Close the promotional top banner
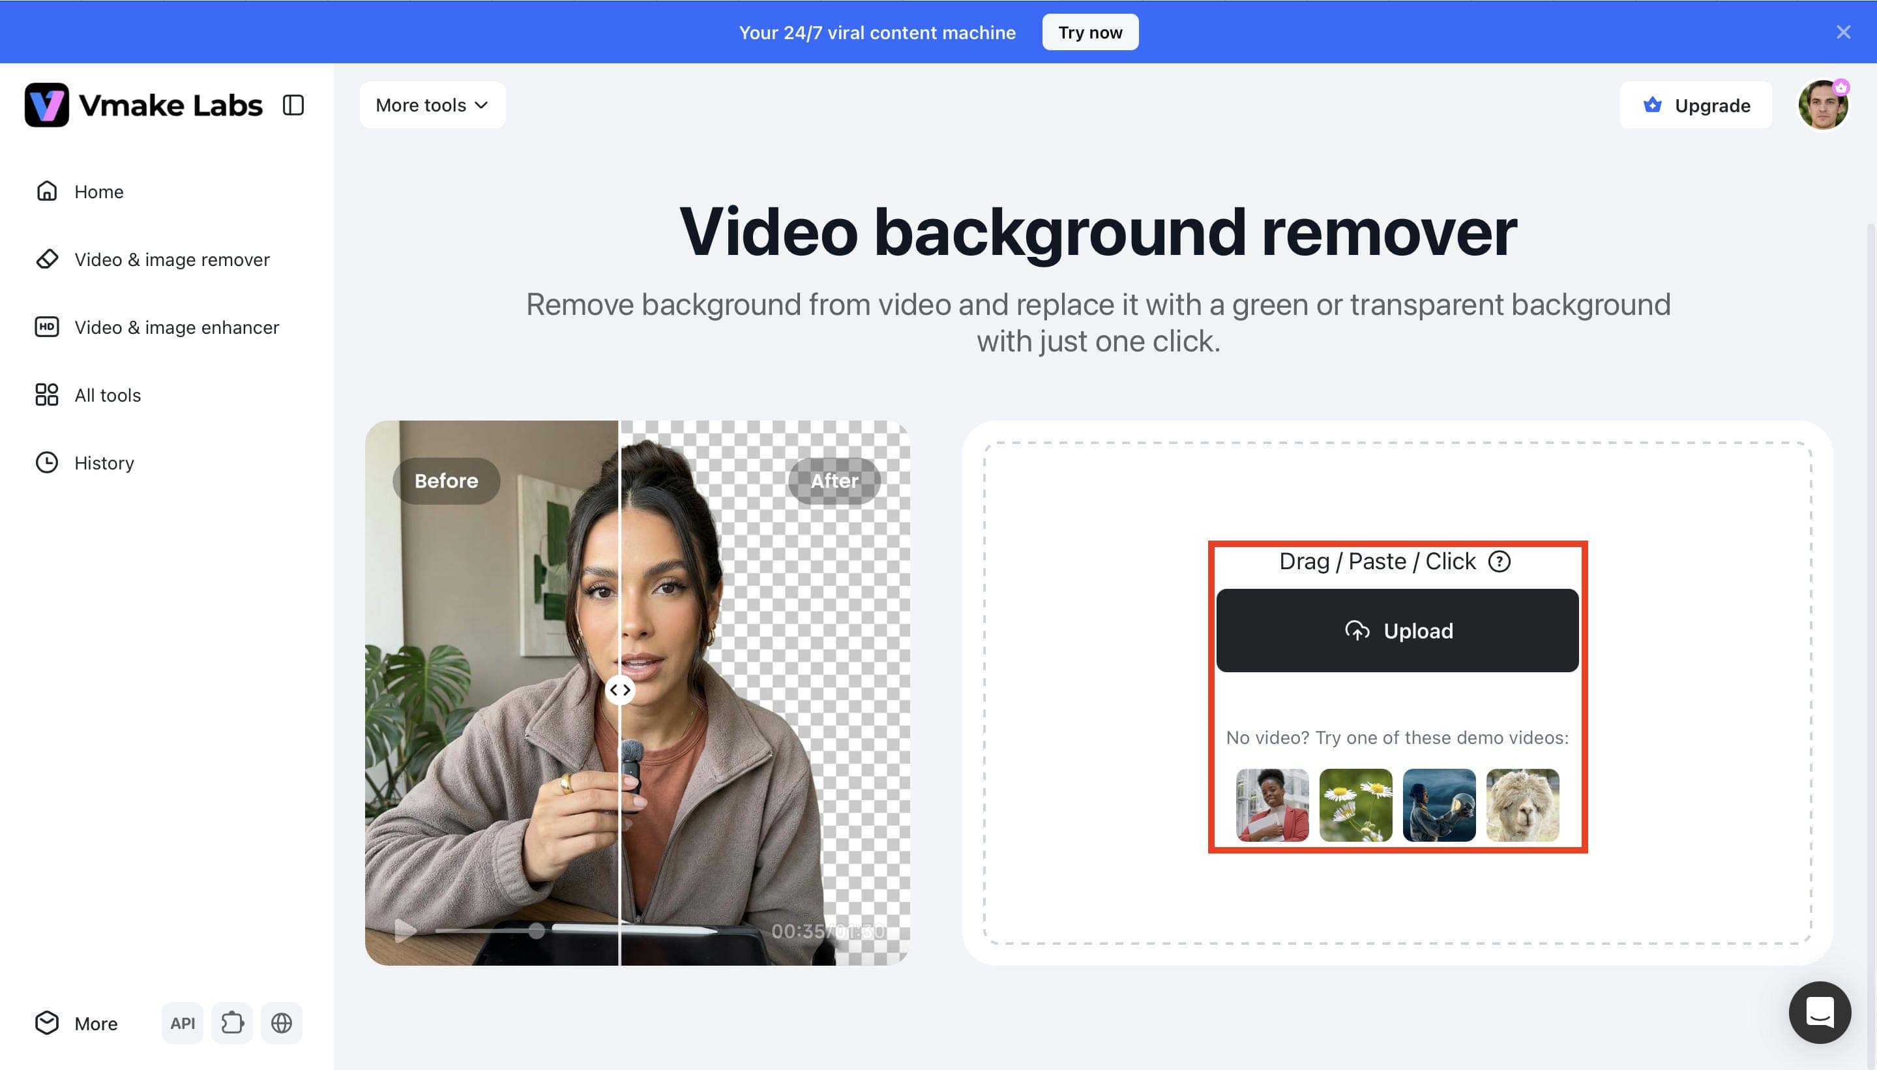Screen dimensions: 1877x1070 coord(1843,33)
